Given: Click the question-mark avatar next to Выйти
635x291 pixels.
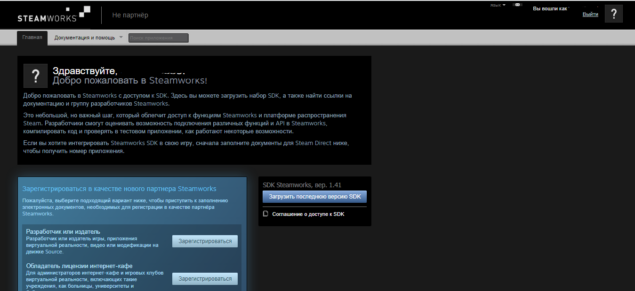Looking at the screenshot, I should [614, 14].
